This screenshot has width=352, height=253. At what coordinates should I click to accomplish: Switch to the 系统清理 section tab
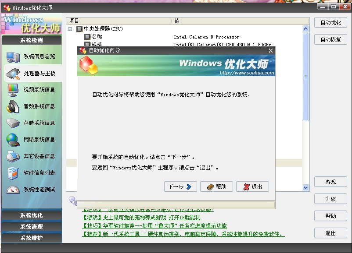32,226
